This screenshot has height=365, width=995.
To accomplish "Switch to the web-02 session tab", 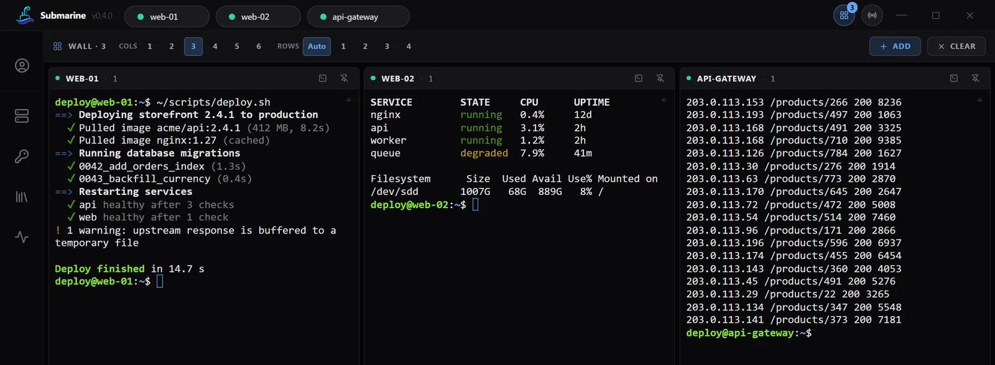I will (x=258, y=17).
